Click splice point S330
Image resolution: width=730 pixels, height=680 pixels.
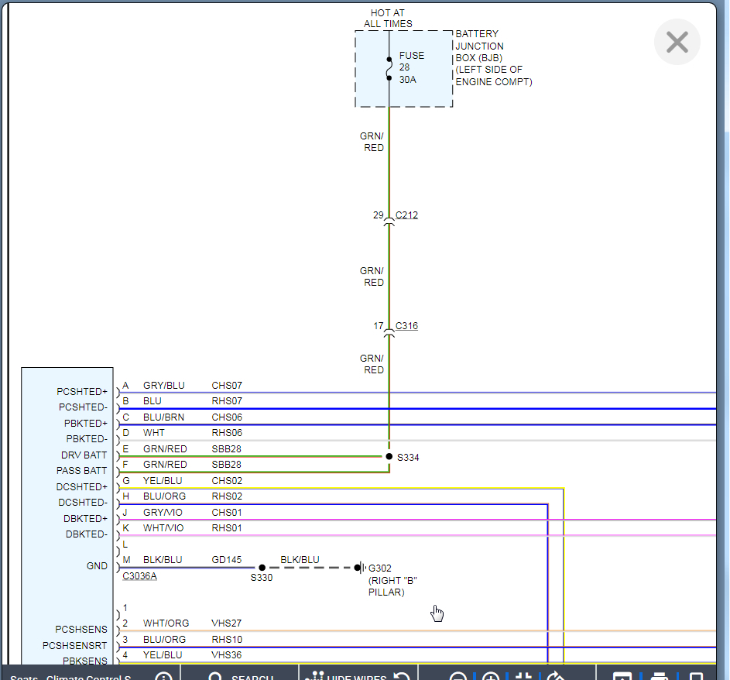pyautogui.click(x=262, y=568)
